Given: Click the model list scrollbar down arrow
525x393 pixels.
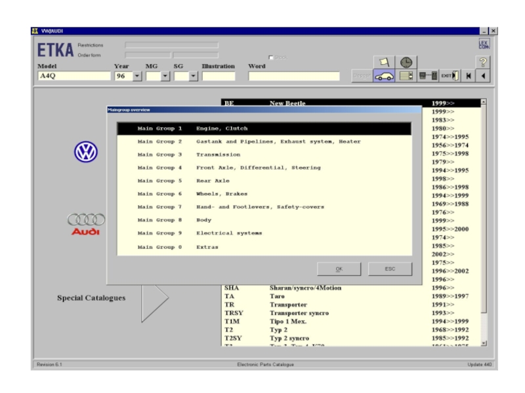Looking at the screenshot, I should [484, 343].
